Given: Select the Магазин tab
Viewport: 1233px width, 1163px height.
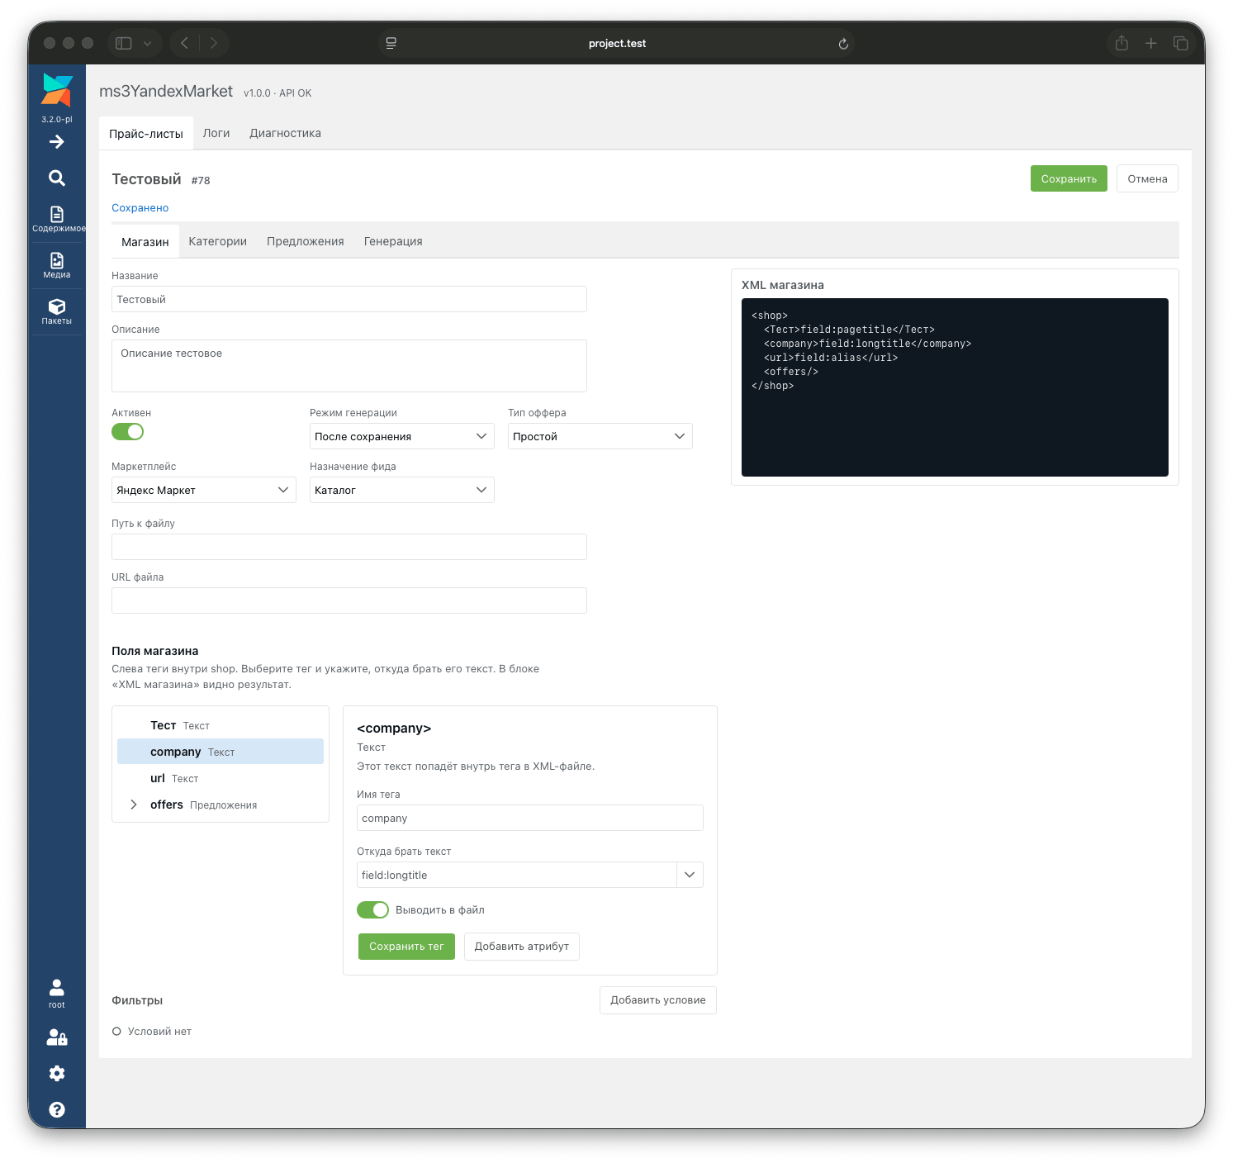Looking at the screenshot, I should tap(145, 242).
